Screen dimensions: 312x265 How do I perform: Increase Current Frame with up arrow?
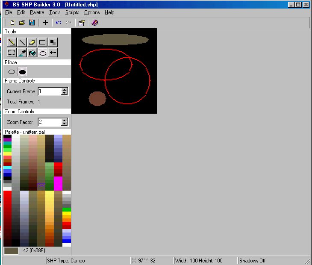tap(65, 89)
